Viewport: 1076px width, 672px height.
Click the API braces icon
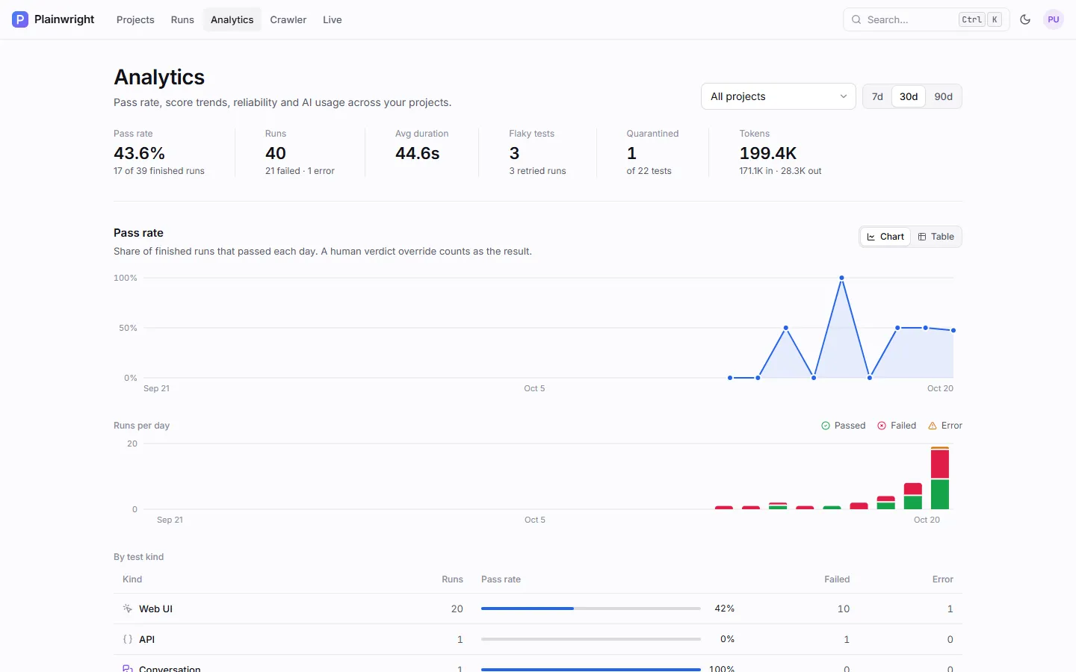128,639
